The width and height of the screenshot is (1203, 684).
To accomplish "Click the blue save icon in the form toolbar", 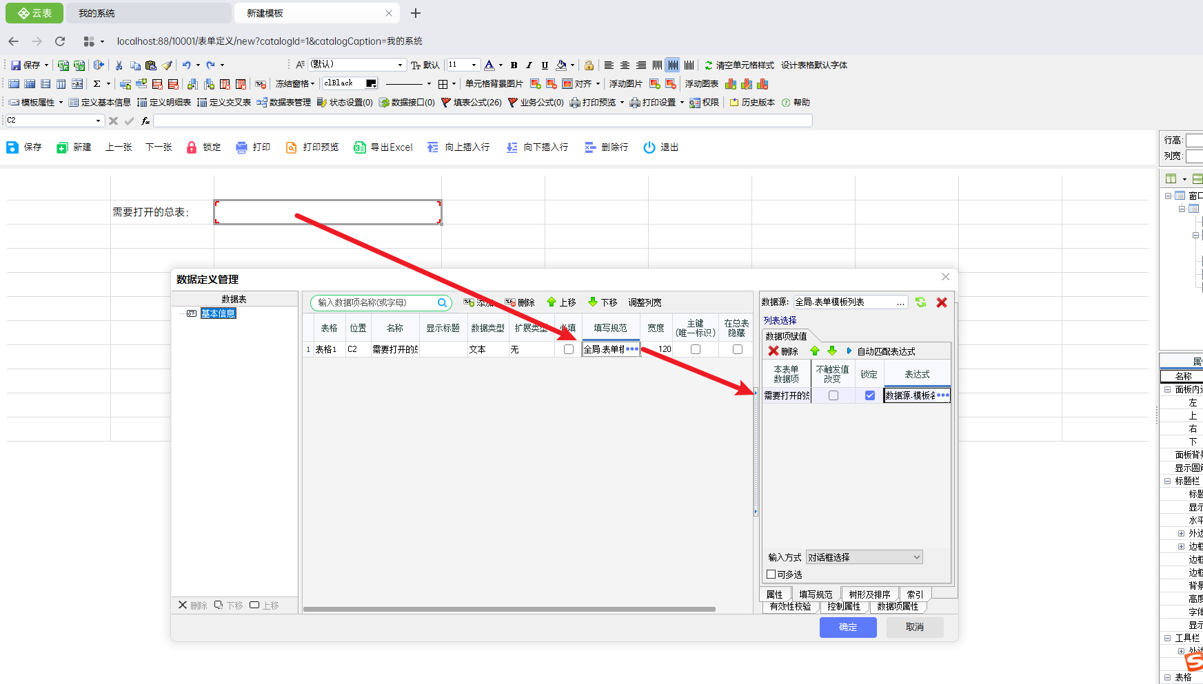I will [x=12, y=147].
